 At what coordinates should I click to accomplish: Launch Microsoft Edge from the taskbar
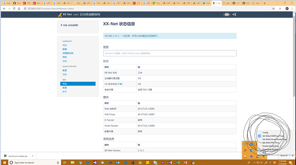coord(88,162)
